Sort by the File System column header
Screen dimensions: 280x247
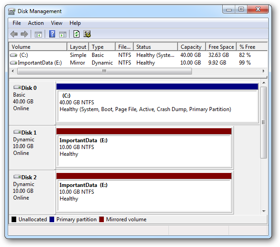124,47
